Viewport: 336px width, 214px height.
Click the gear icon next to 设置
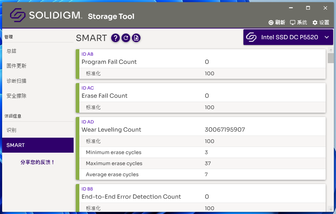coord(315,22)
